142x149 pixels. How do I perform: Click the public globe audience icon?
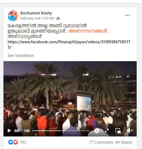coord(58,18)
